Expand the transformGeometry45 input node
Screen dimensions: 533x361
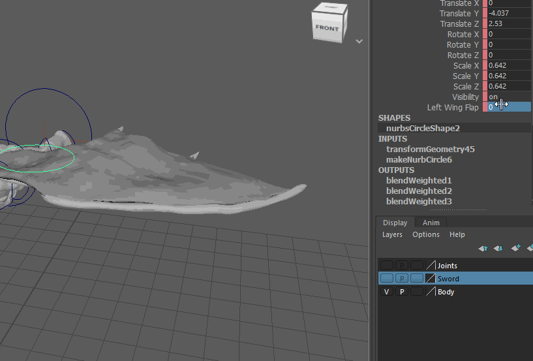point(431,149)
